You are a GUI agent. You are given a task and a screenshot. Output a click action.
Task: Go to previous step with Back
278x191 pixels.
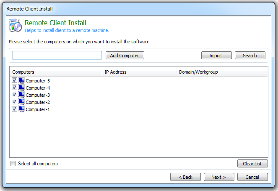[186, 177]
